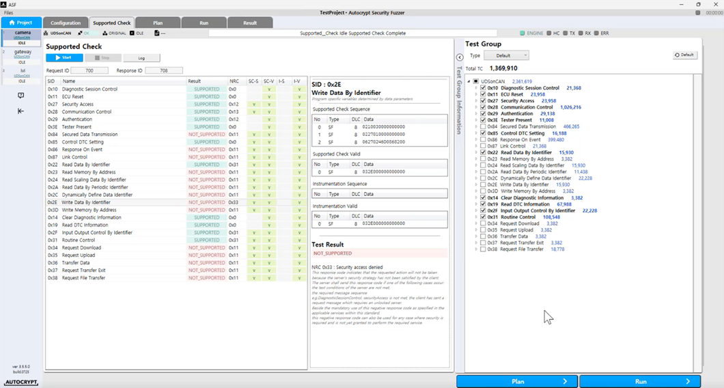The width and height of the screenshot is (724, 388).
Task: Switch to the Configuration tab
Action: (66, 23)
